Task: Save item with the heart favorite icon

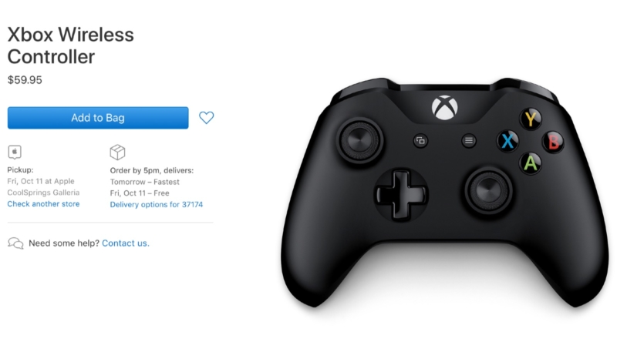Action: pos(206,118)
